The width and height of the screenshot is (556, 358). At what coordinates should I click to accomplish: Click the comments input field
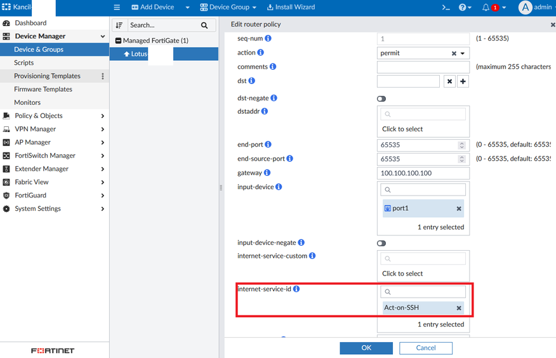click(423, 67)
